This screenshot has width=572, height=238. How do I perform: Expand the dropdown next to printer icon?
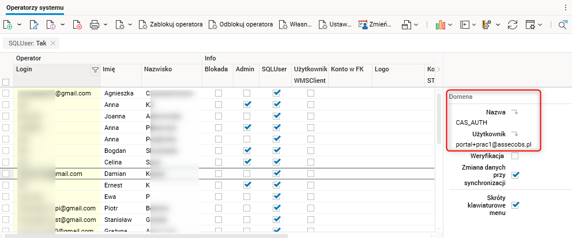pyautogui.click(x=105, y=25)
